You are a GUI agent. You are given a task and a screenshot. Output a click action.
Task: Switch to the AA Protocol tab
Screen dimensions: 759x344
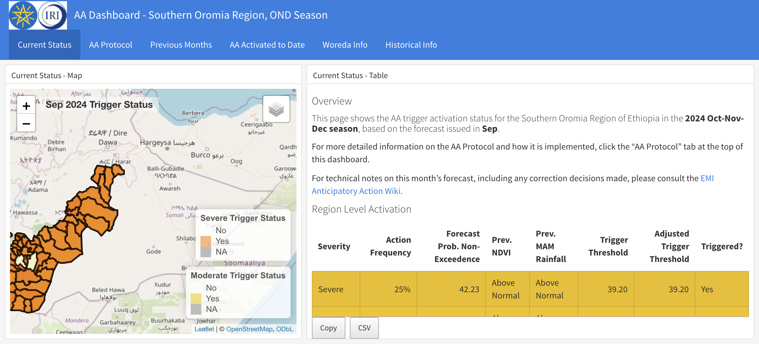(x=111, y=45)
